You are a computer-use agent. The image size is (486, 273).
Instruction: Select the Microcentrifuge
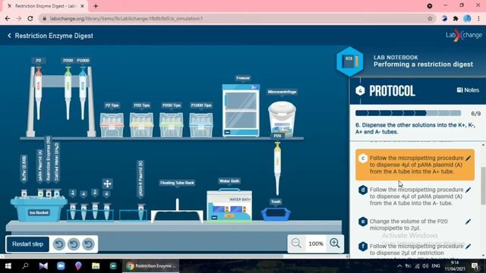(282, 119)
